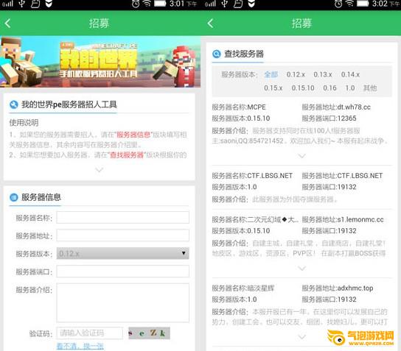The image size is (401, 351).
Task: Select server name MCPE
Action: 257,107
